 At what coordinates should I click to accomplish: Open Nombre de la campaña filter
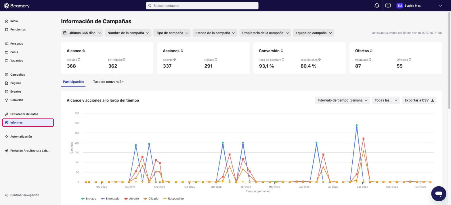point(128,33)
